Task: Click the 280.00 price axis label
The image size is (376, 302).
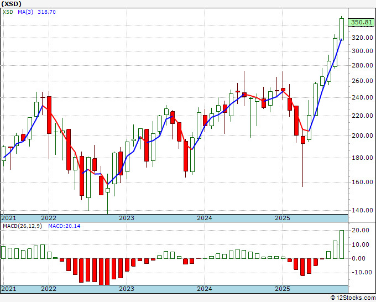Action: (x=362, y=65)
